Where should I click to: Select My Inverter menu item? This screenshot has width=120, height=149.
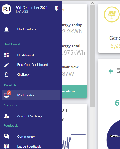click(31, 95)
